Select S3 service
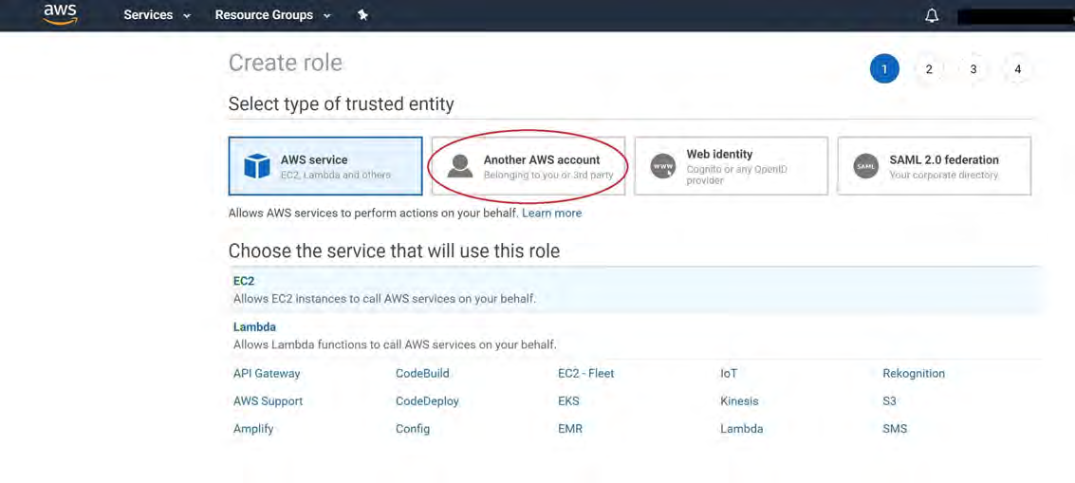The image size is (1075, 483). click(x=889, y=401)
